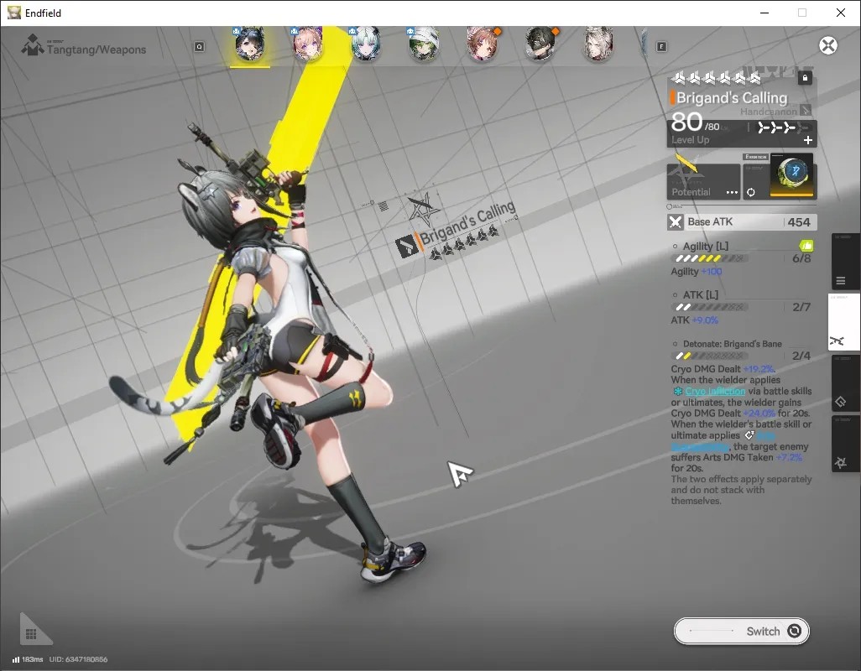Open the grid menu icon bottom left

(x=31, y=634)
